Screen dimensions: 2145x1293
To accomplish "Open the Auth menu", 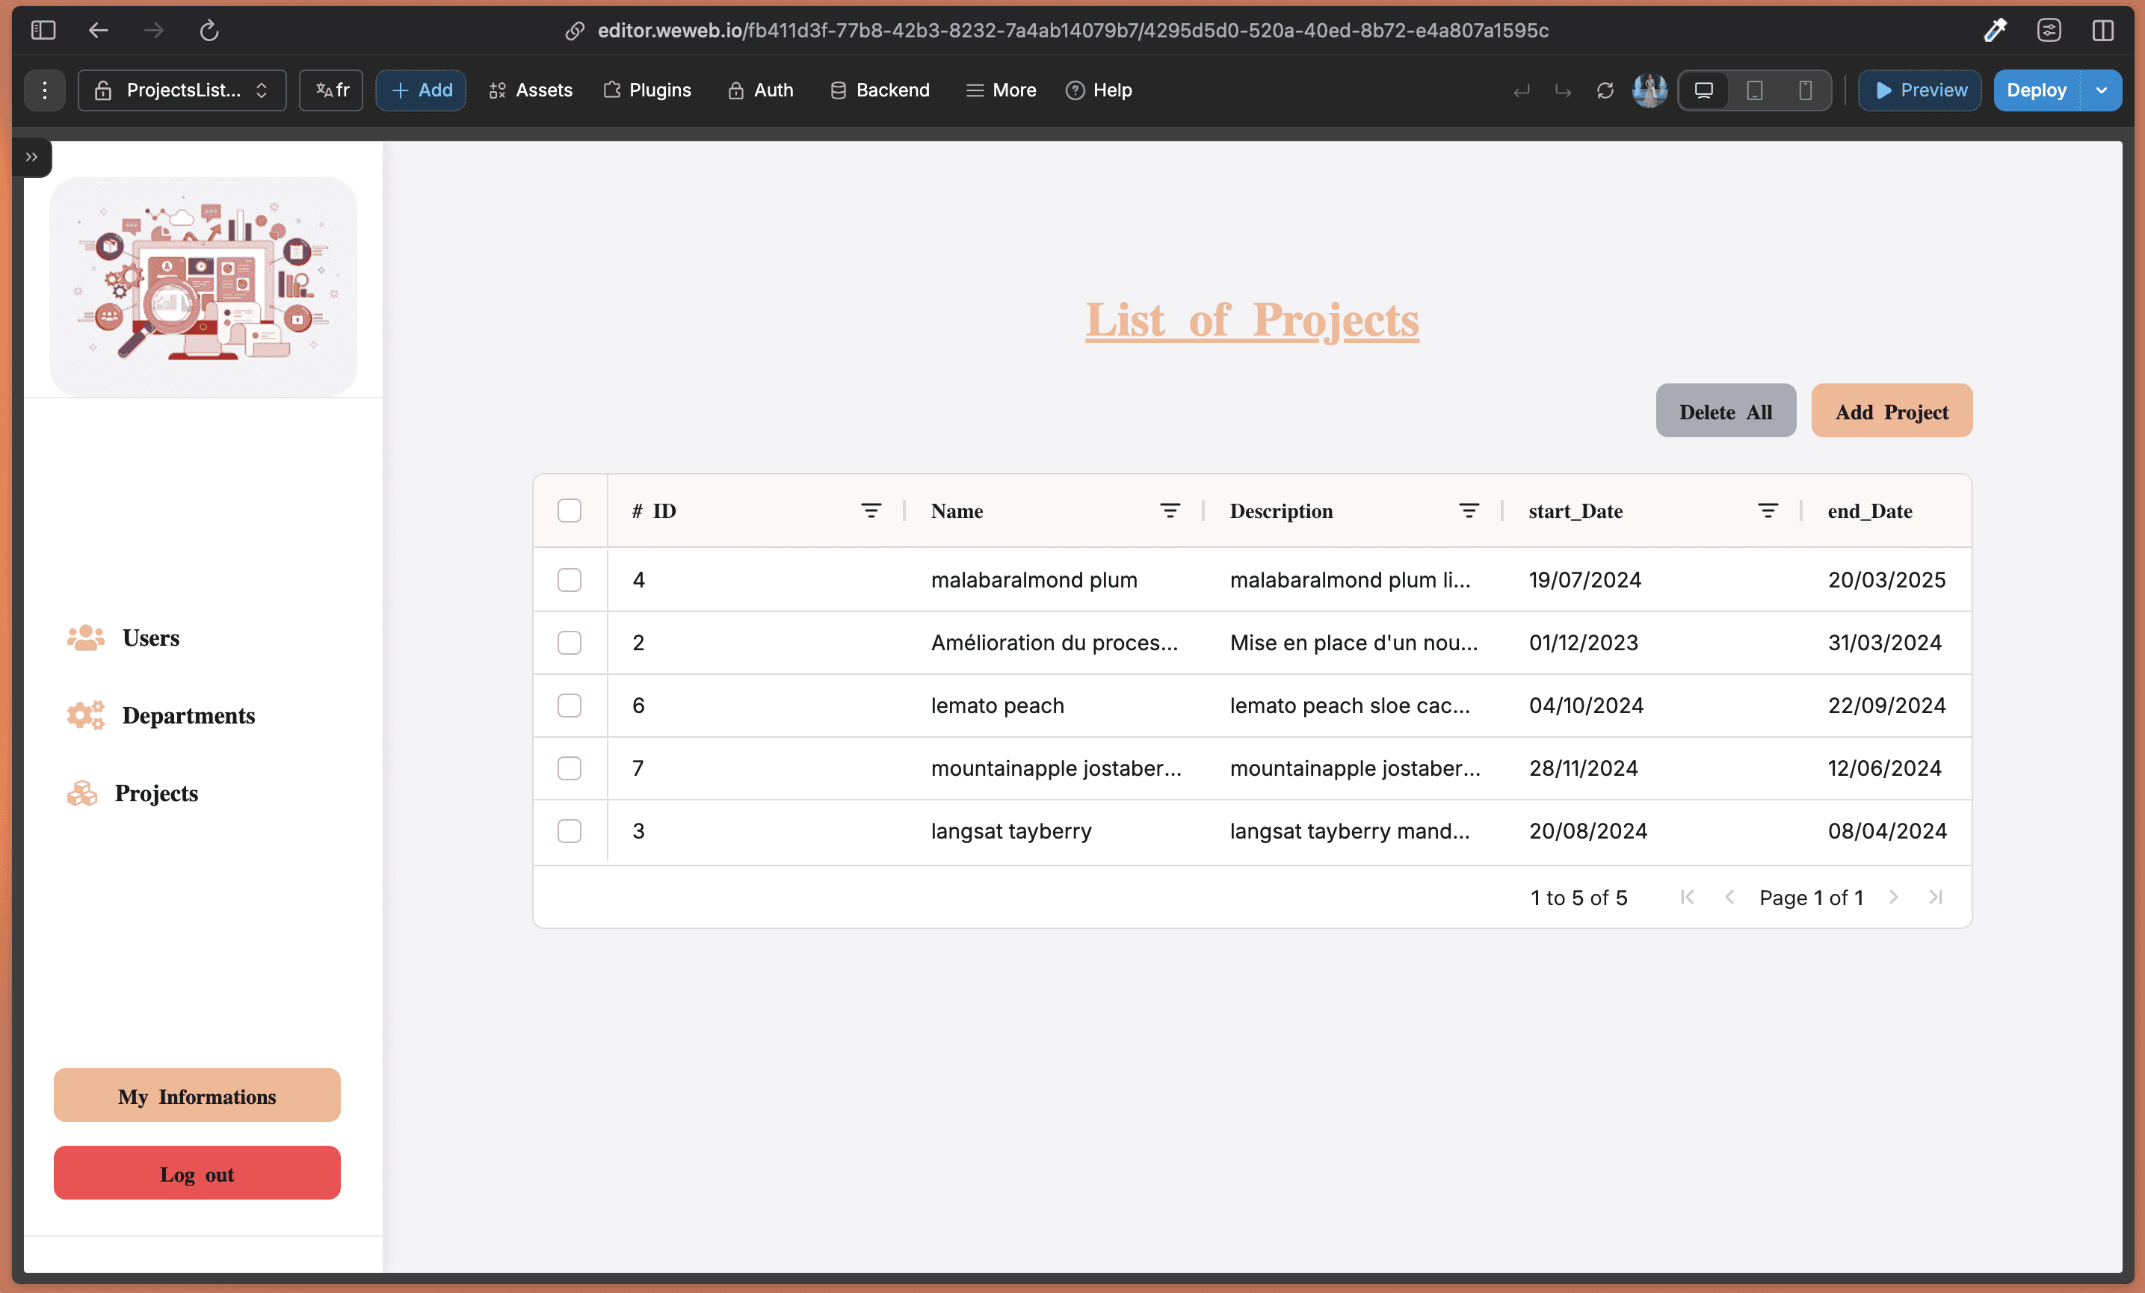I will (760, 90).
